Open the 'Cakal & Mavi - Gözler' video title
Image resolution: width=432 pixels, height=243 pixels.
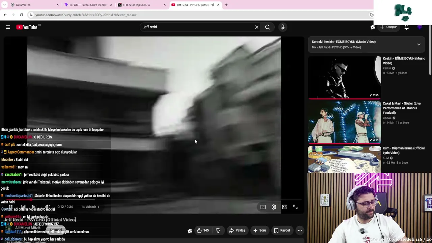tap(402, 108)
